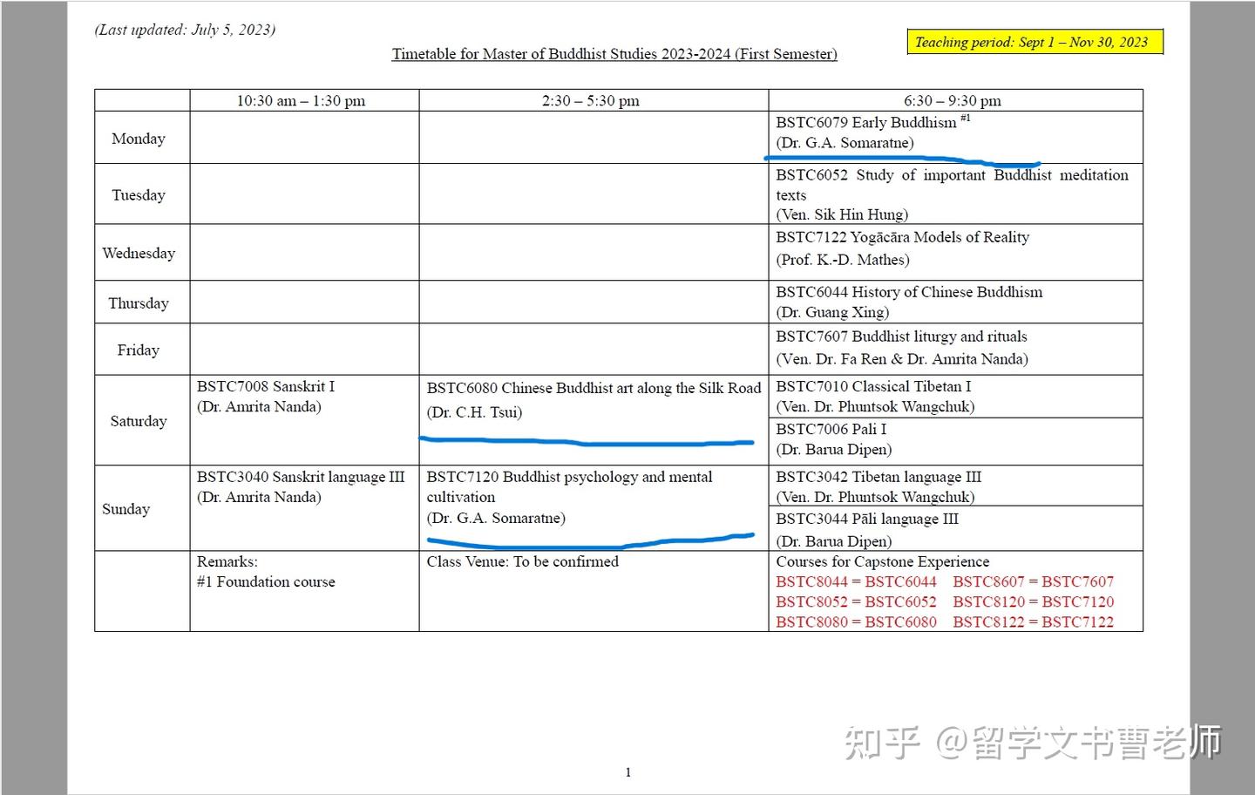Viewport: 1255px width, 795px height.
Task: Click the 10:30 am column header
Action: point(303,99)
